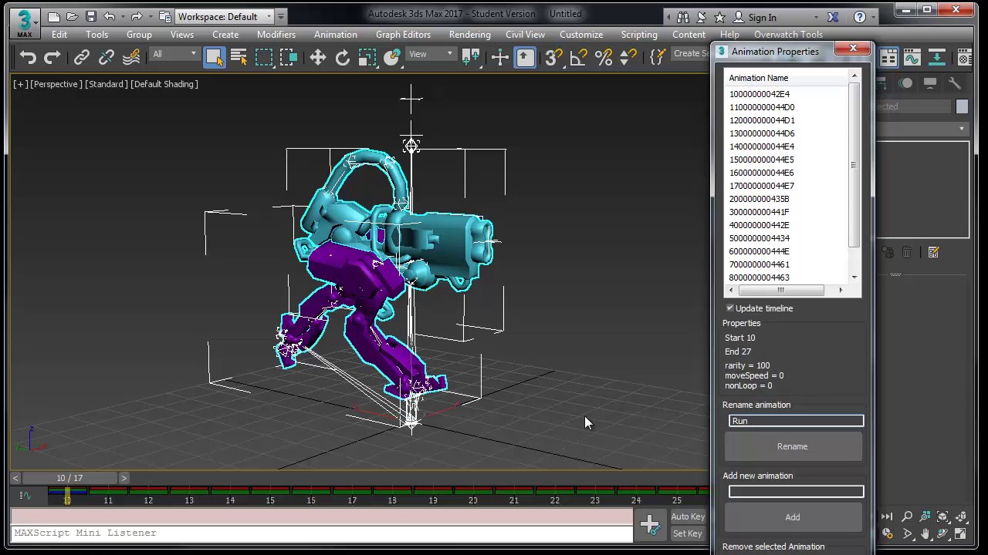Select animation 200000000435B in list
Viewport: 988px width, 555px height.
point(759,199)
